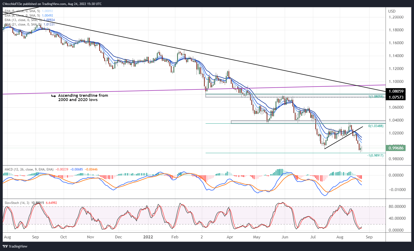This screenshot has height=251, width=414.
Task: Click the 1.10000 price axis label
Action: click(396, 82)
